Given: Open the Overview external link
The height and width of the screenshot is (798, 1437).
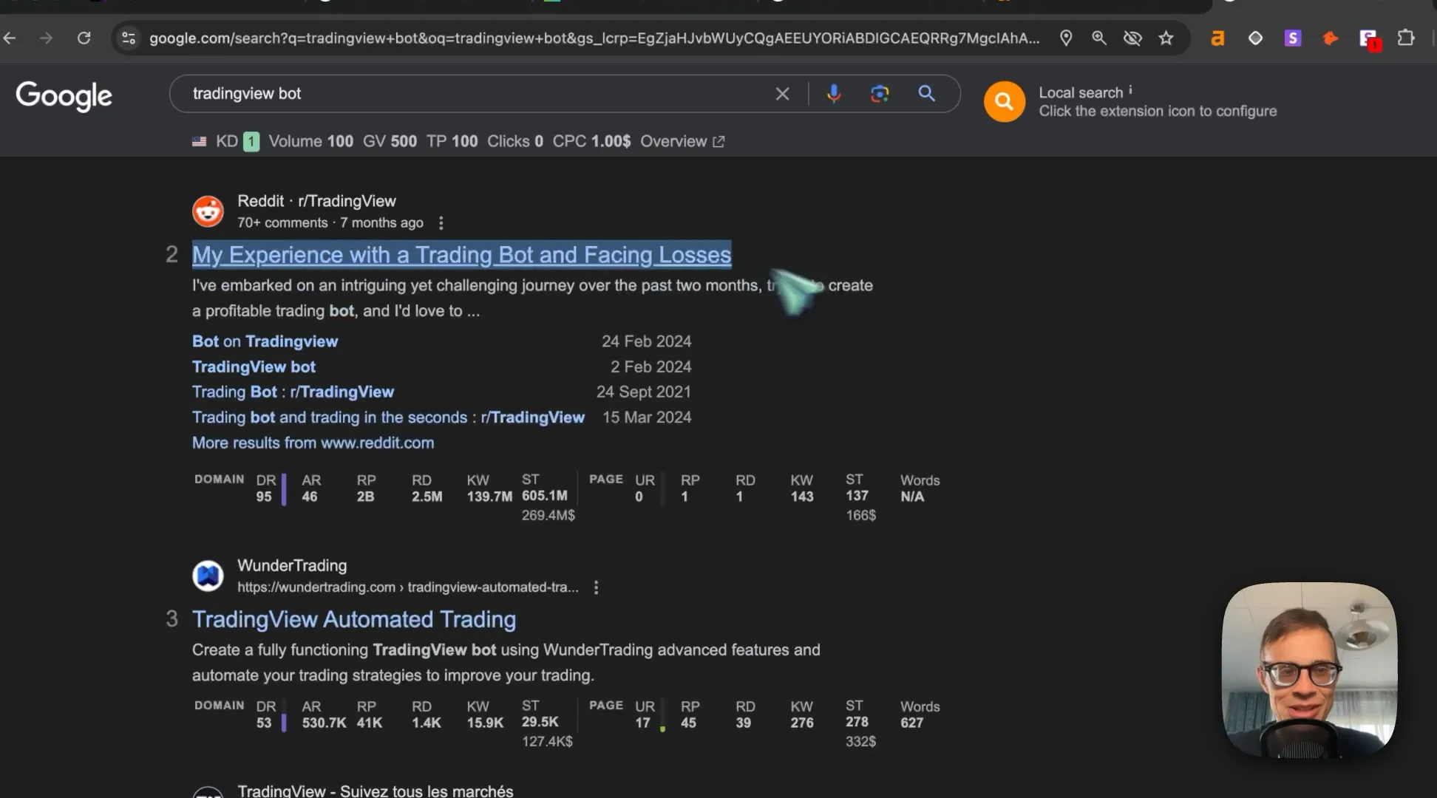Looking at the screenshot, I should (682, 141).
